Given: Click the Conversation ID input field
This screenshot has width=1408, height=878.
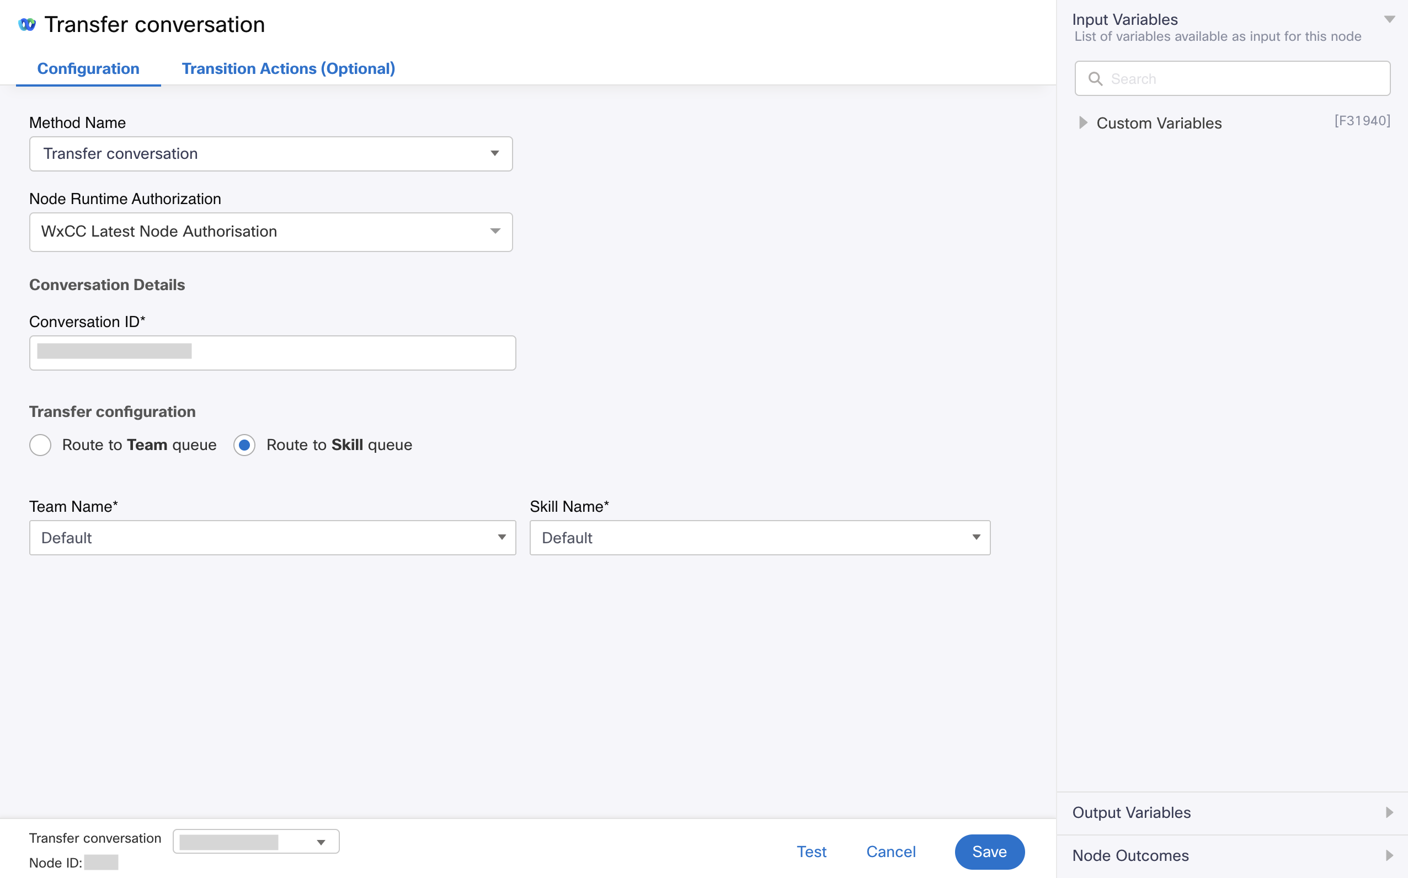Looking at the screenshot, I should tap(273, 352).
